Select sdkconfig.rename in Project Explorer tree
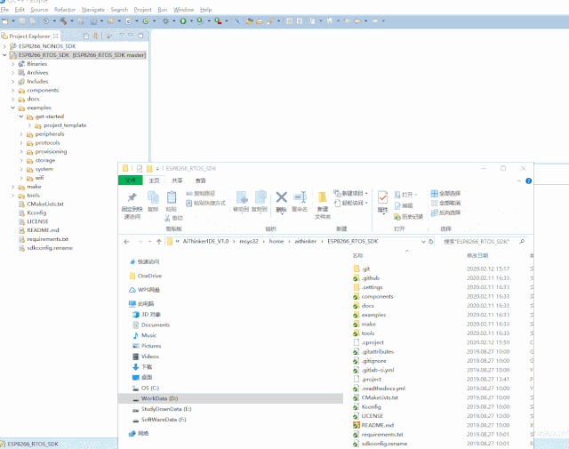Screen dimensions: 569x449 click(x=50, y=248)
